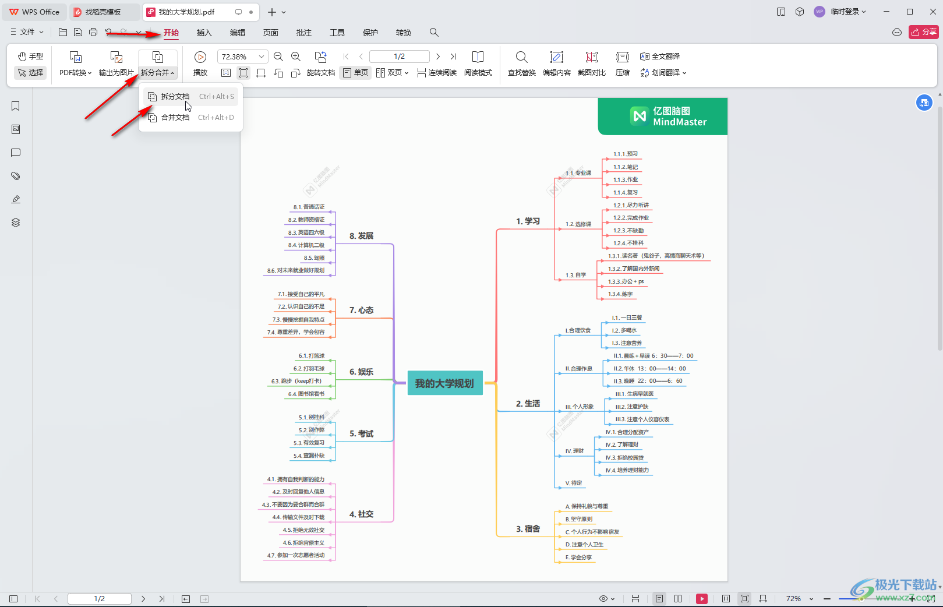This screenshot has width=943, height=607.
Task: Enable 单页 single page layout
Action: point(355,73)
